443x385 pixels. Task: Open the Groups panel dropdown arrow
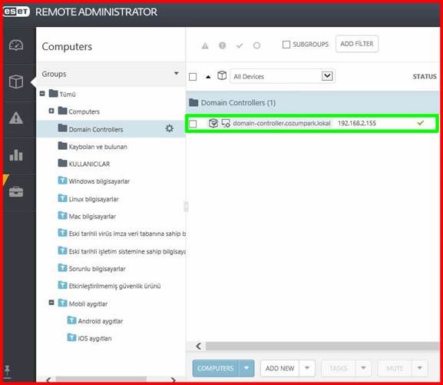coord(177,74)
